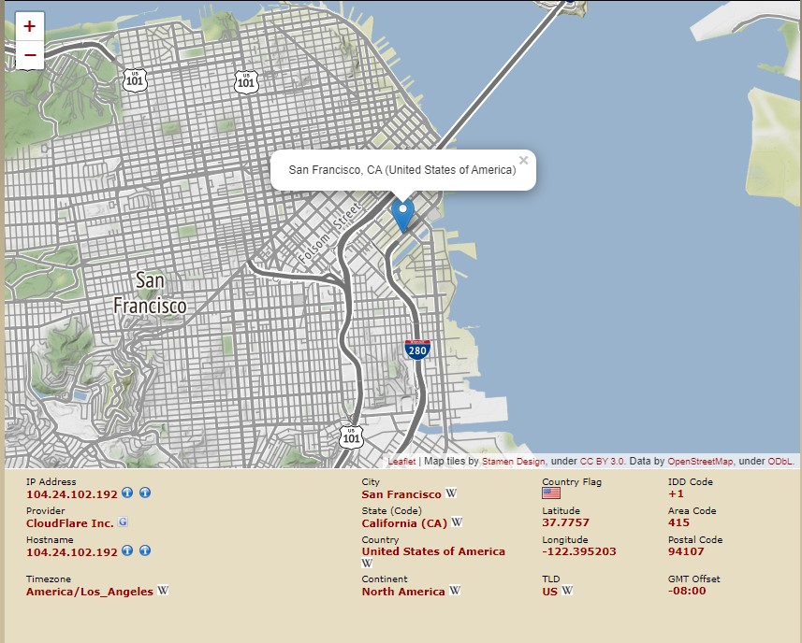Open Wikipedia icon next to San Francisco
The width and height of the screenshot is (802, 643).
pos(451,493)
